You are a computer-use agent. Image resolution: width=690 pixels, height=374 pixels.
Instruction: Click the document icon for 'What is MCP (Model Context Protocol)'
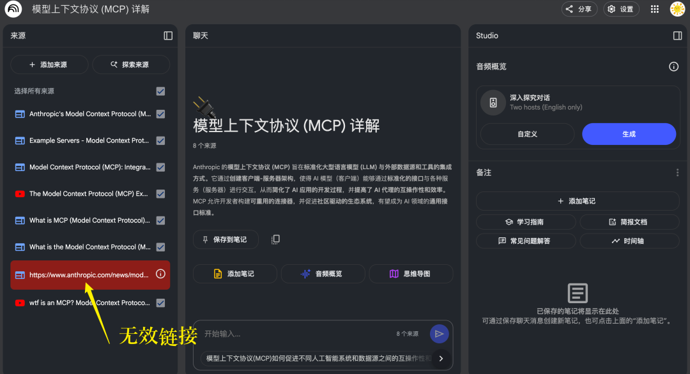(20, 221)
